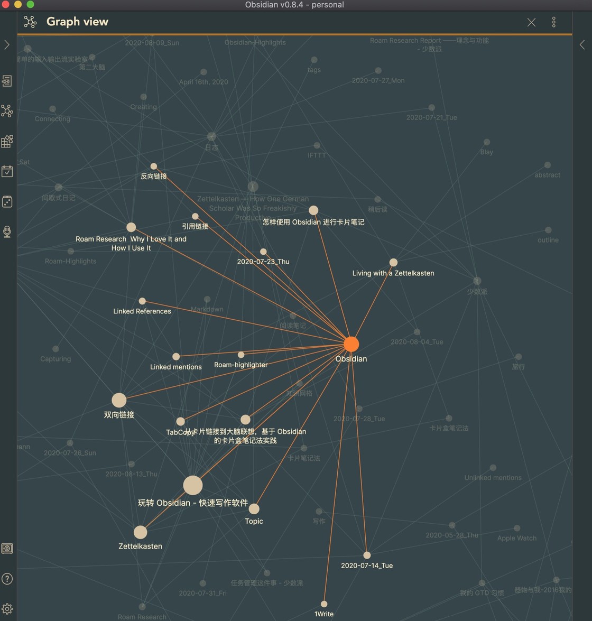Select the 怎样使用 Obsidian 进行卡片笔记 node
Image resolution: width=592 pixels, height=621 pixels.
[x=313, y=210]
